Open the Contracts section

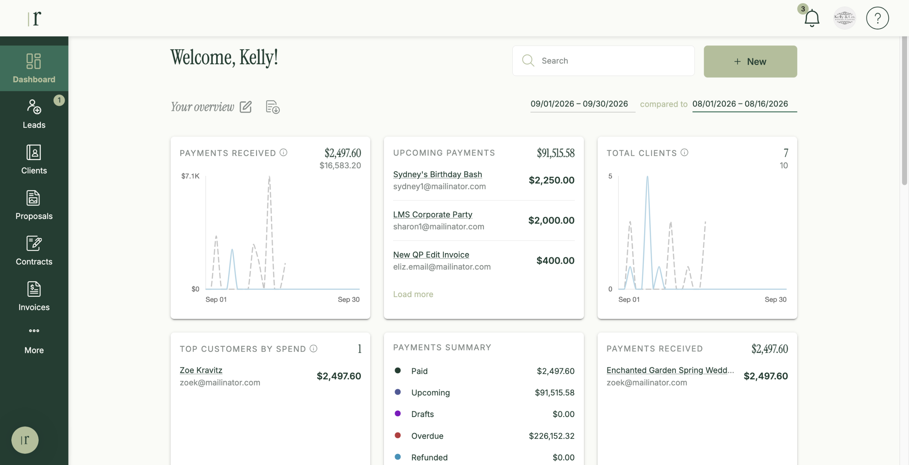34,251
